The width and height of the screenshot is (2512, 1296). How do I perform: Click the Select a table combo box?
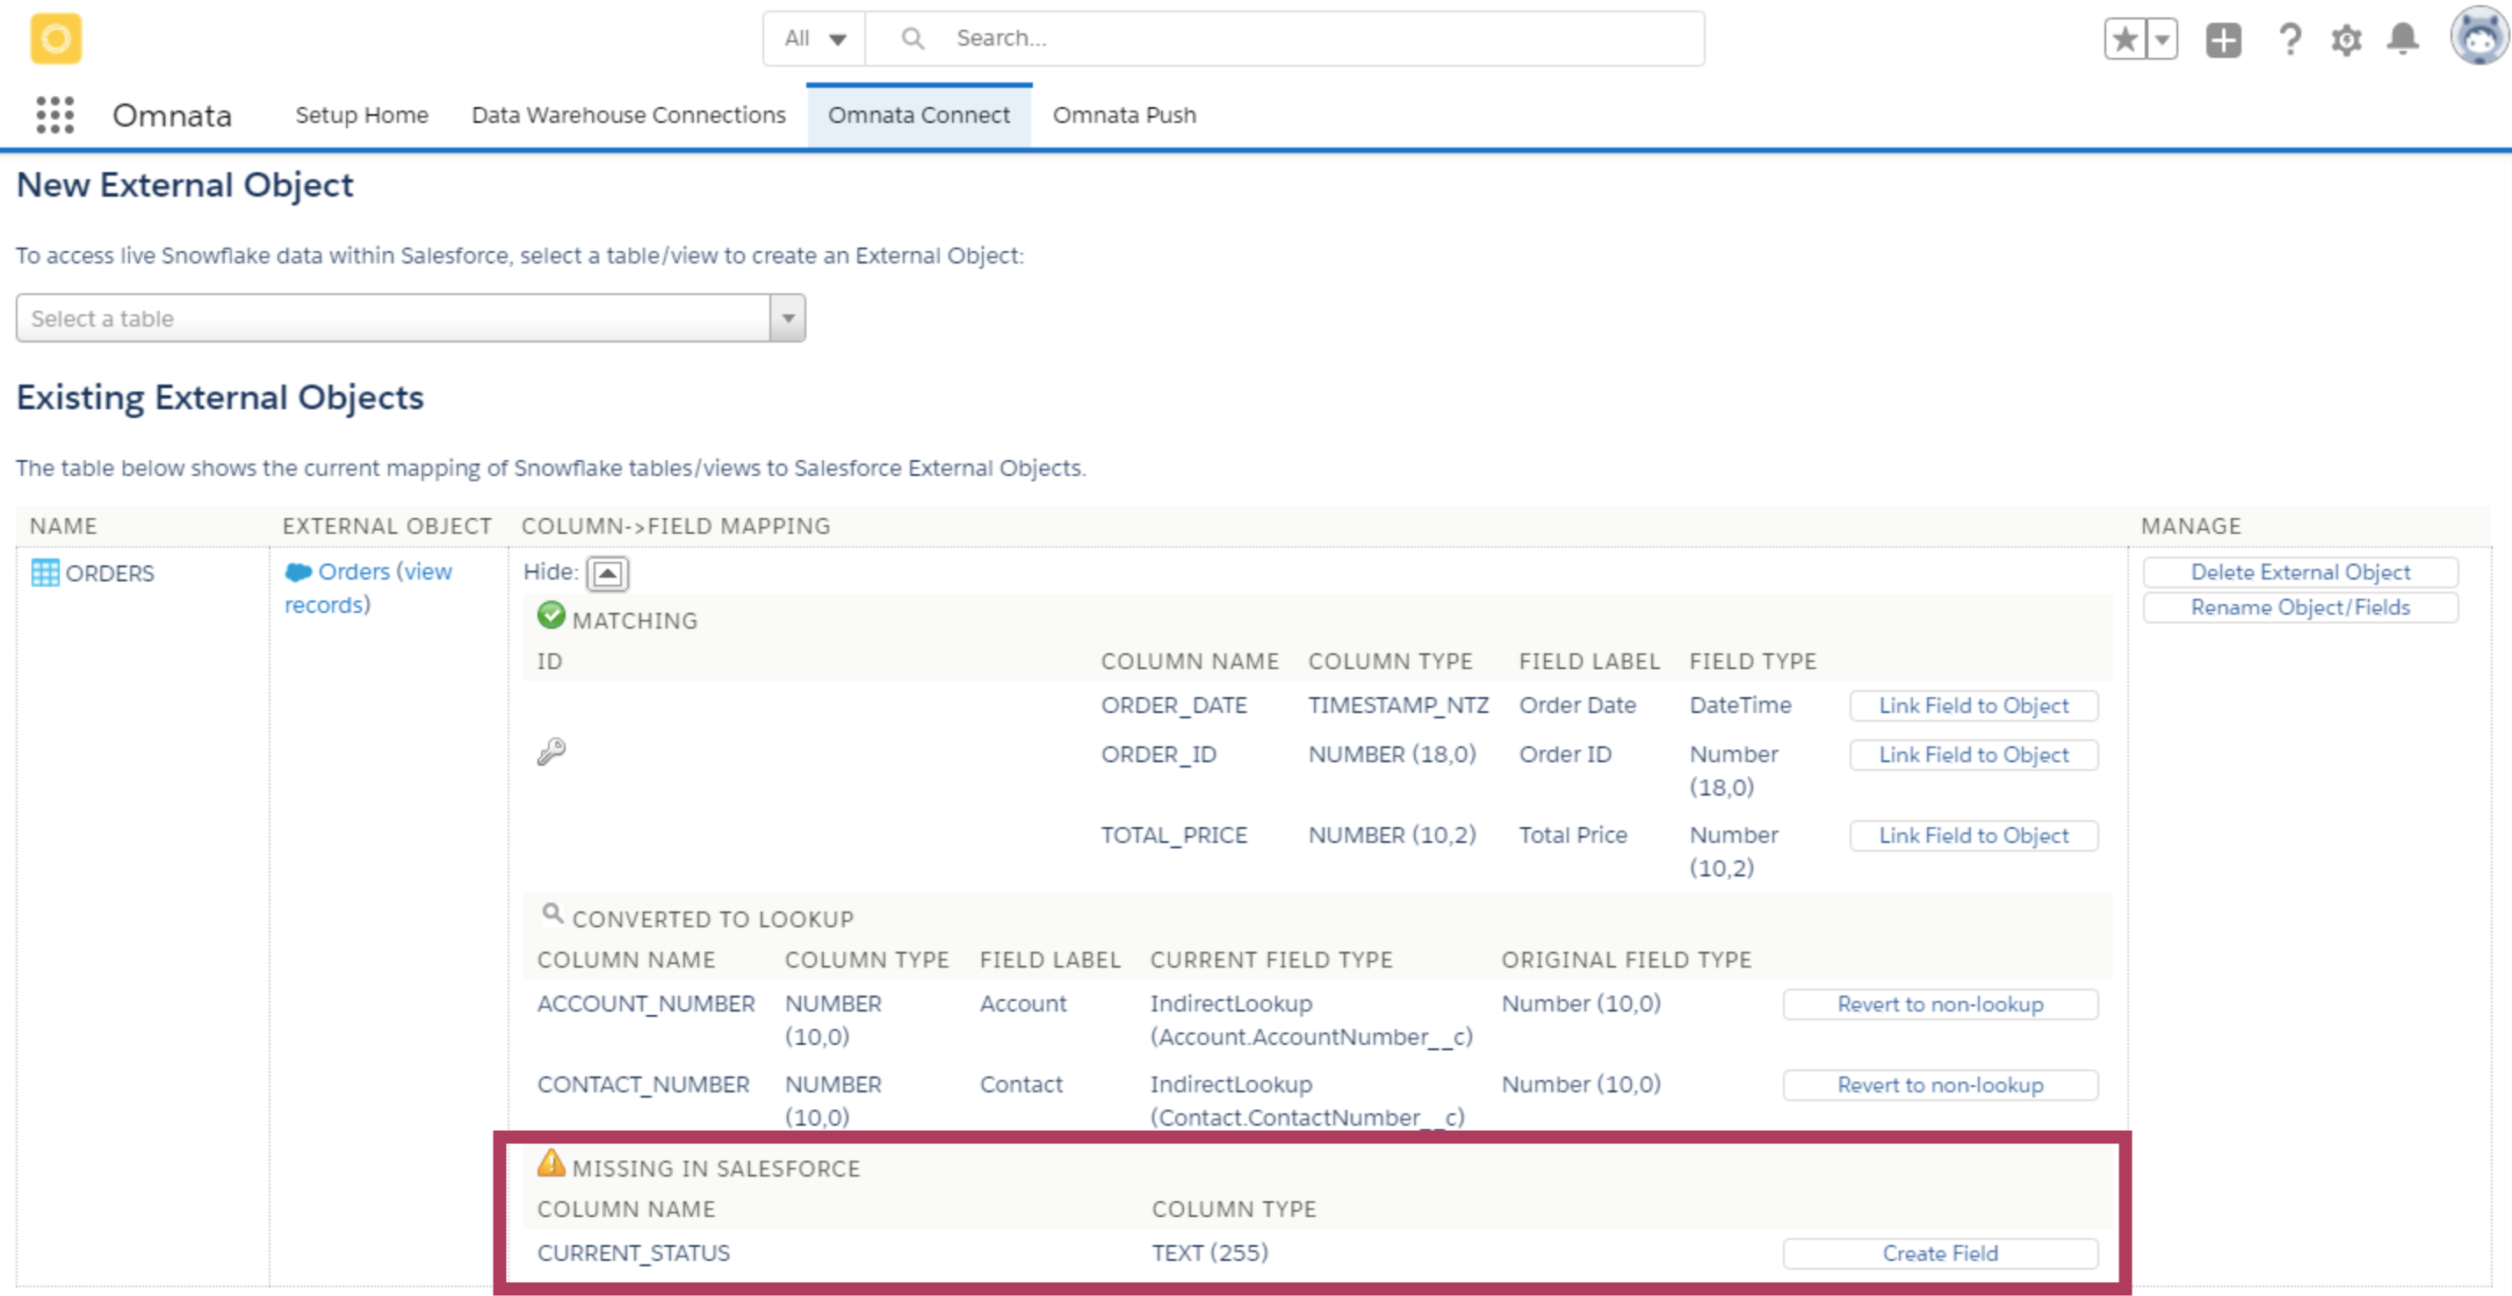coord(409,318)
